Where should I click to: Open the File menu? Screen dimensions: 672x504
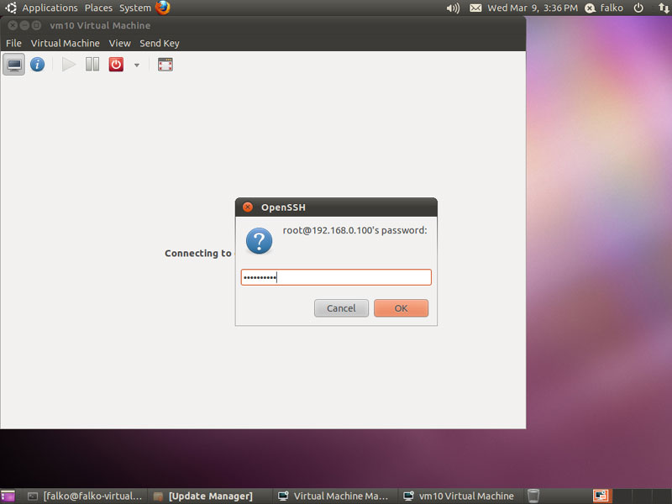coord(13,44)
